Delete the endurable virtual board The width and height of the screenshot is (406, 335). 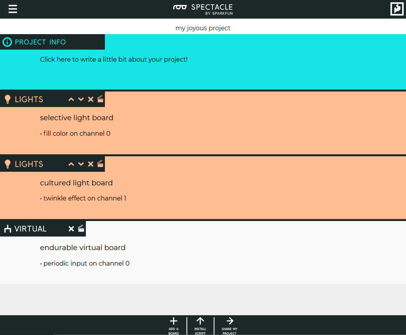(x=71, y=229)
